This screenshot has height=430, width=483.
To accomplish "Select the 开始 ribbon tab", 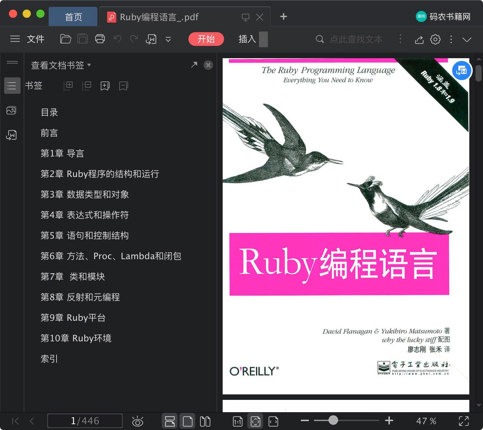I will [206, 39].
